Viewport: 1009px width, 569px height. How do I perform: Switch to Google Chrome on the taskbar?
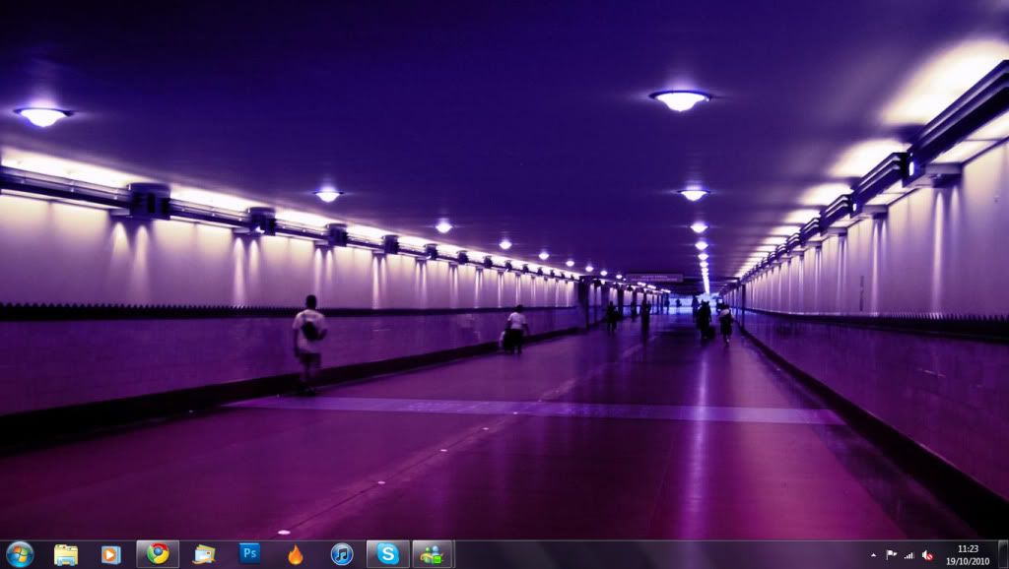click(158, 553)
